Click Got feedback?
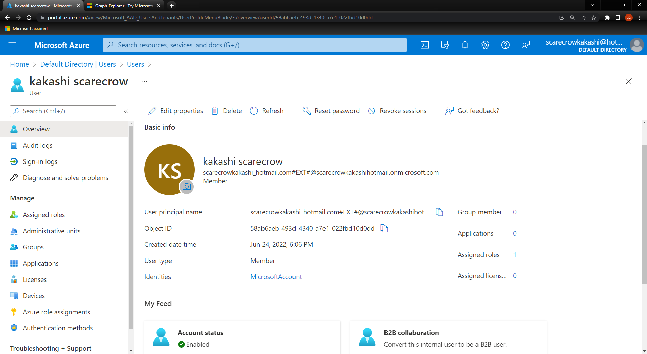The image size is (647, 354). [x=472, y=111]
